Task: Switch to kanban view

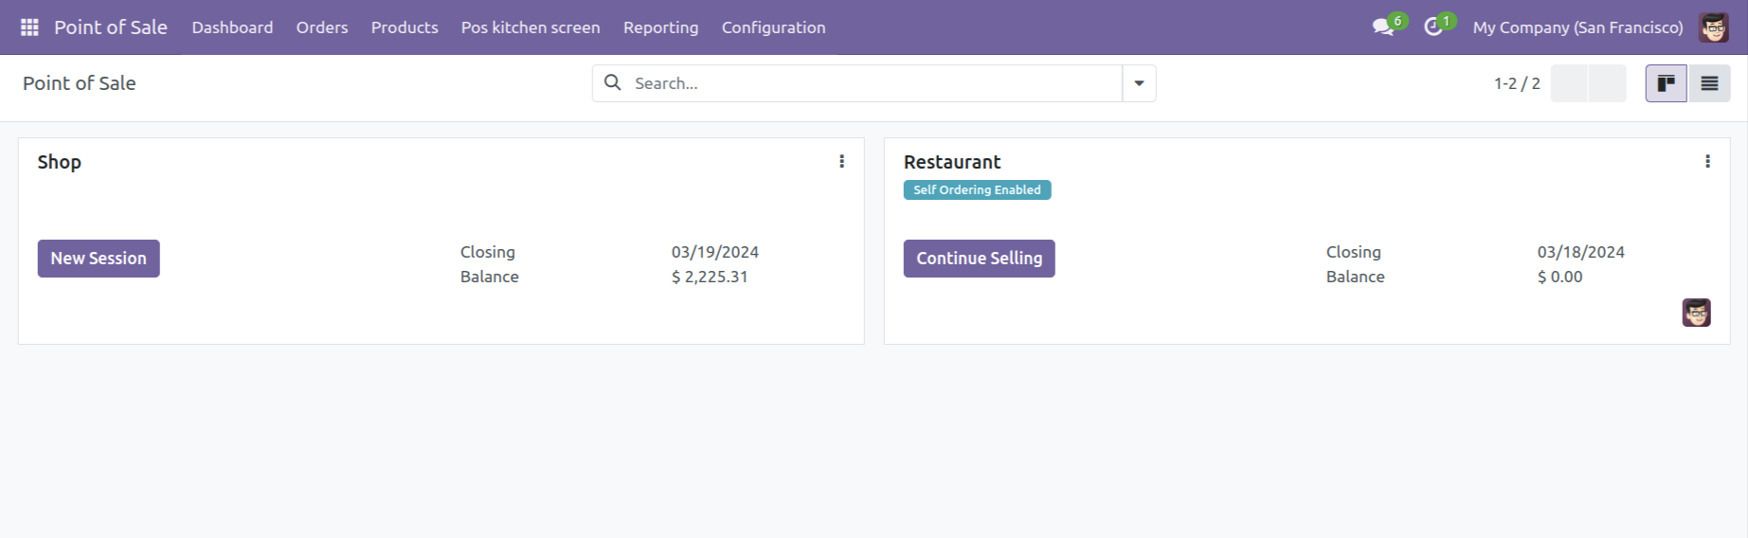Action: pos(1666,83)
